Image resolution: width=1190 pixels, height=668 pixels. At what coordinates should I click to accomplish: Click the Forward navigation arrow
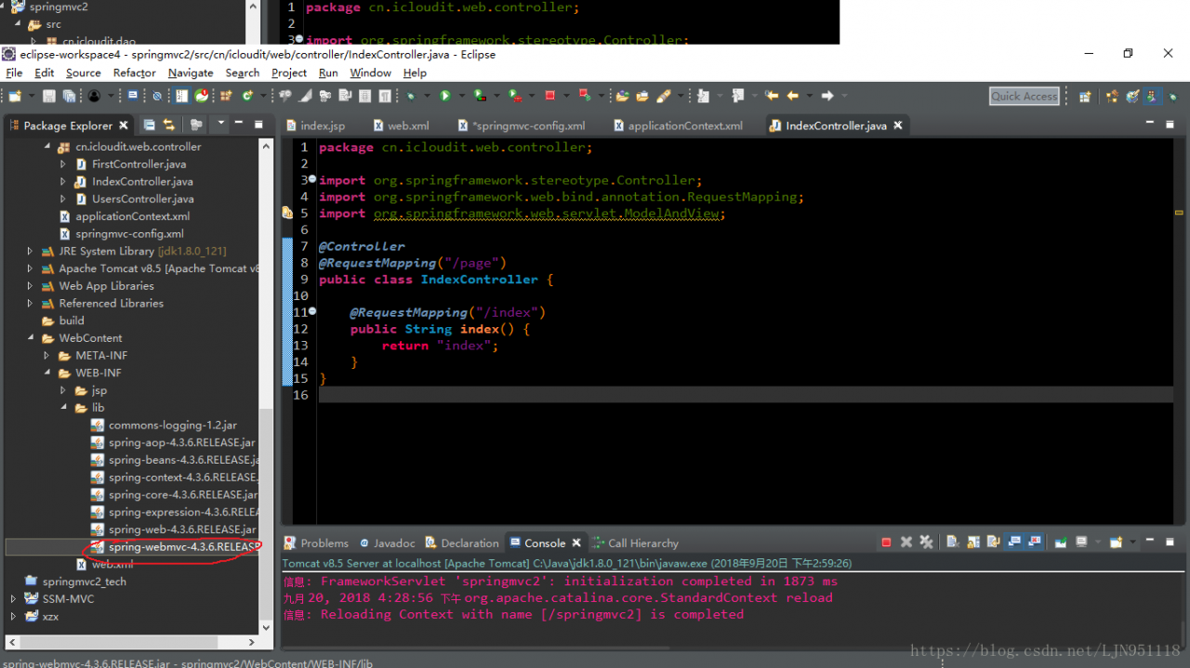click(x=826, y=96)
